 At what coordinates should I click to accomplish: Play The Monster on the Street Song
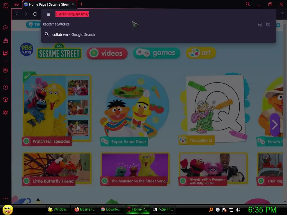tap(135, 169)
